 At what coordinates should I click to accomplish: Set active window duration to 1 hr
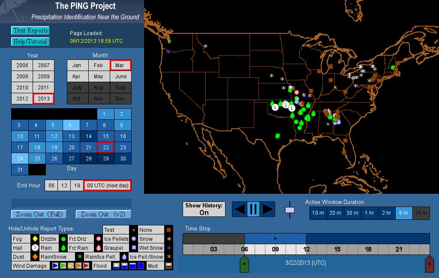coord(370,213)
